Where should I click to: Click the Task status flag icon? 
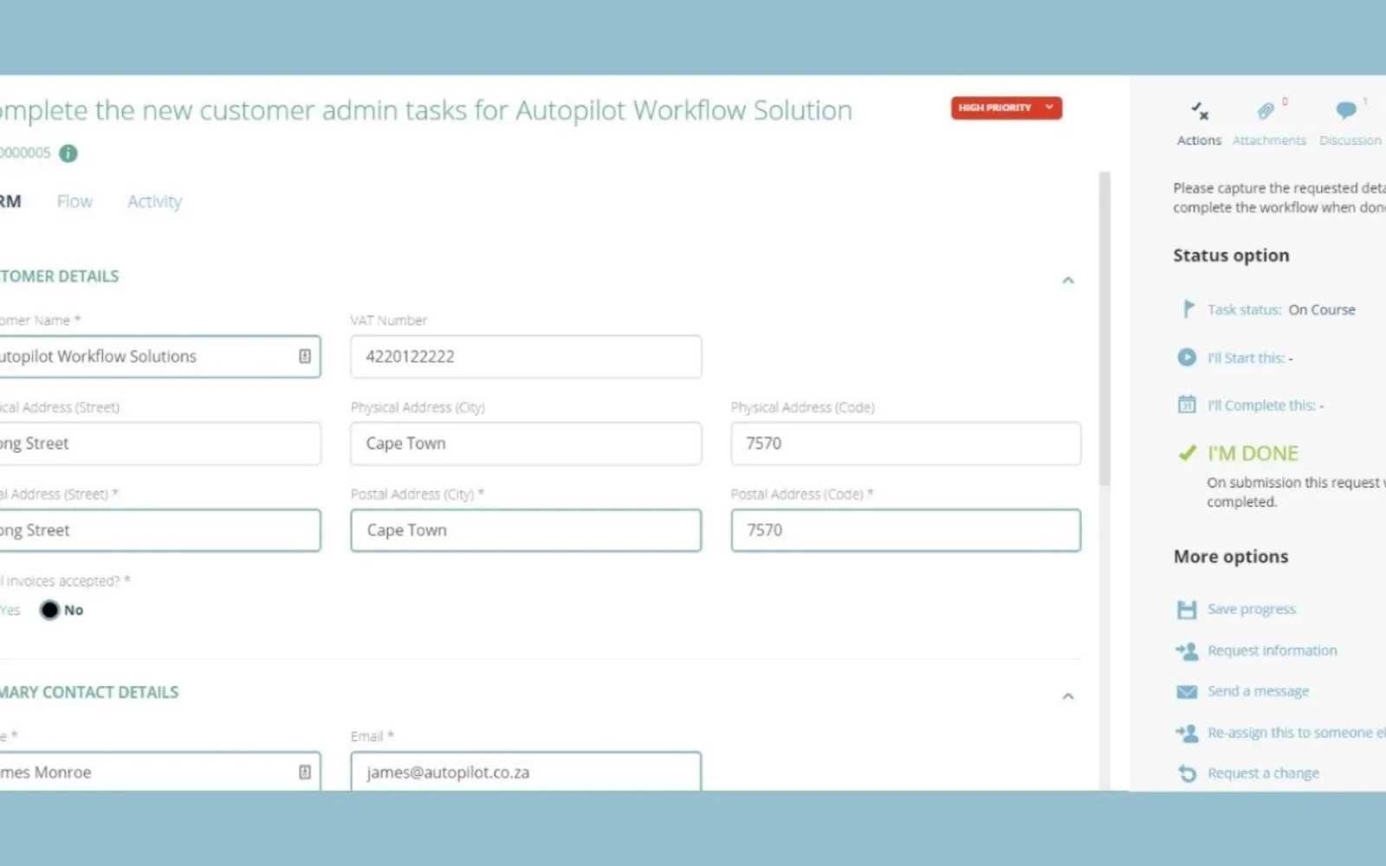pos(1188,309)
